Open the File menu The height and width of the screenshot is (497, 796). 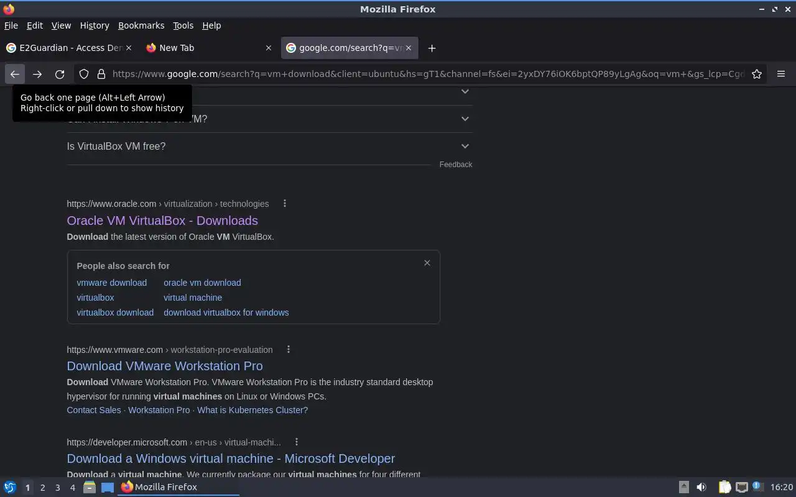[x=11, y=25]
